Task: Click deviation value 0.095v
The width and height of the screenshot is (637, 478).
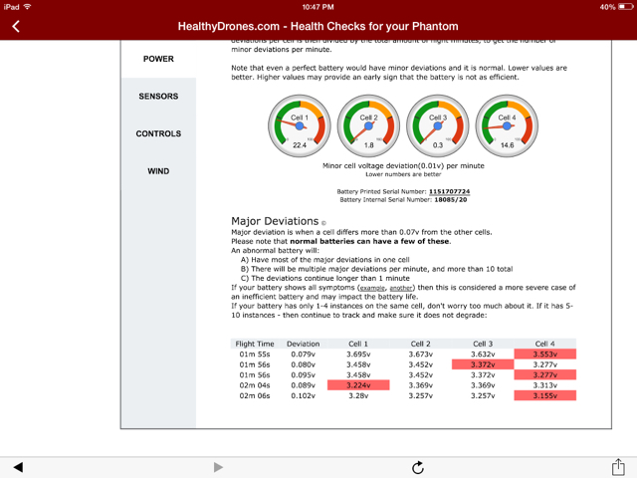Action: click(303, 375)
